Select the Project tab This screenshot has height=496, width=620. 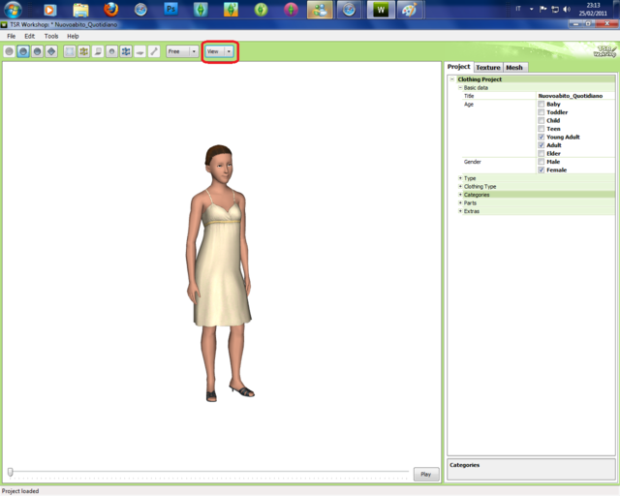(458, 67)
